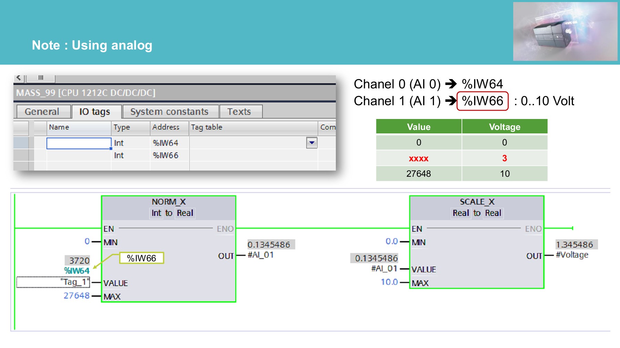Click the Name column header

click(x=59, y=127)
